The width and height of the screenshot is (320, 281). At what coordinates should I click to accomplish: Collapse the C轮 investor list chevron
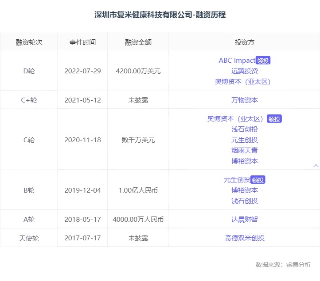coord(316,166)
